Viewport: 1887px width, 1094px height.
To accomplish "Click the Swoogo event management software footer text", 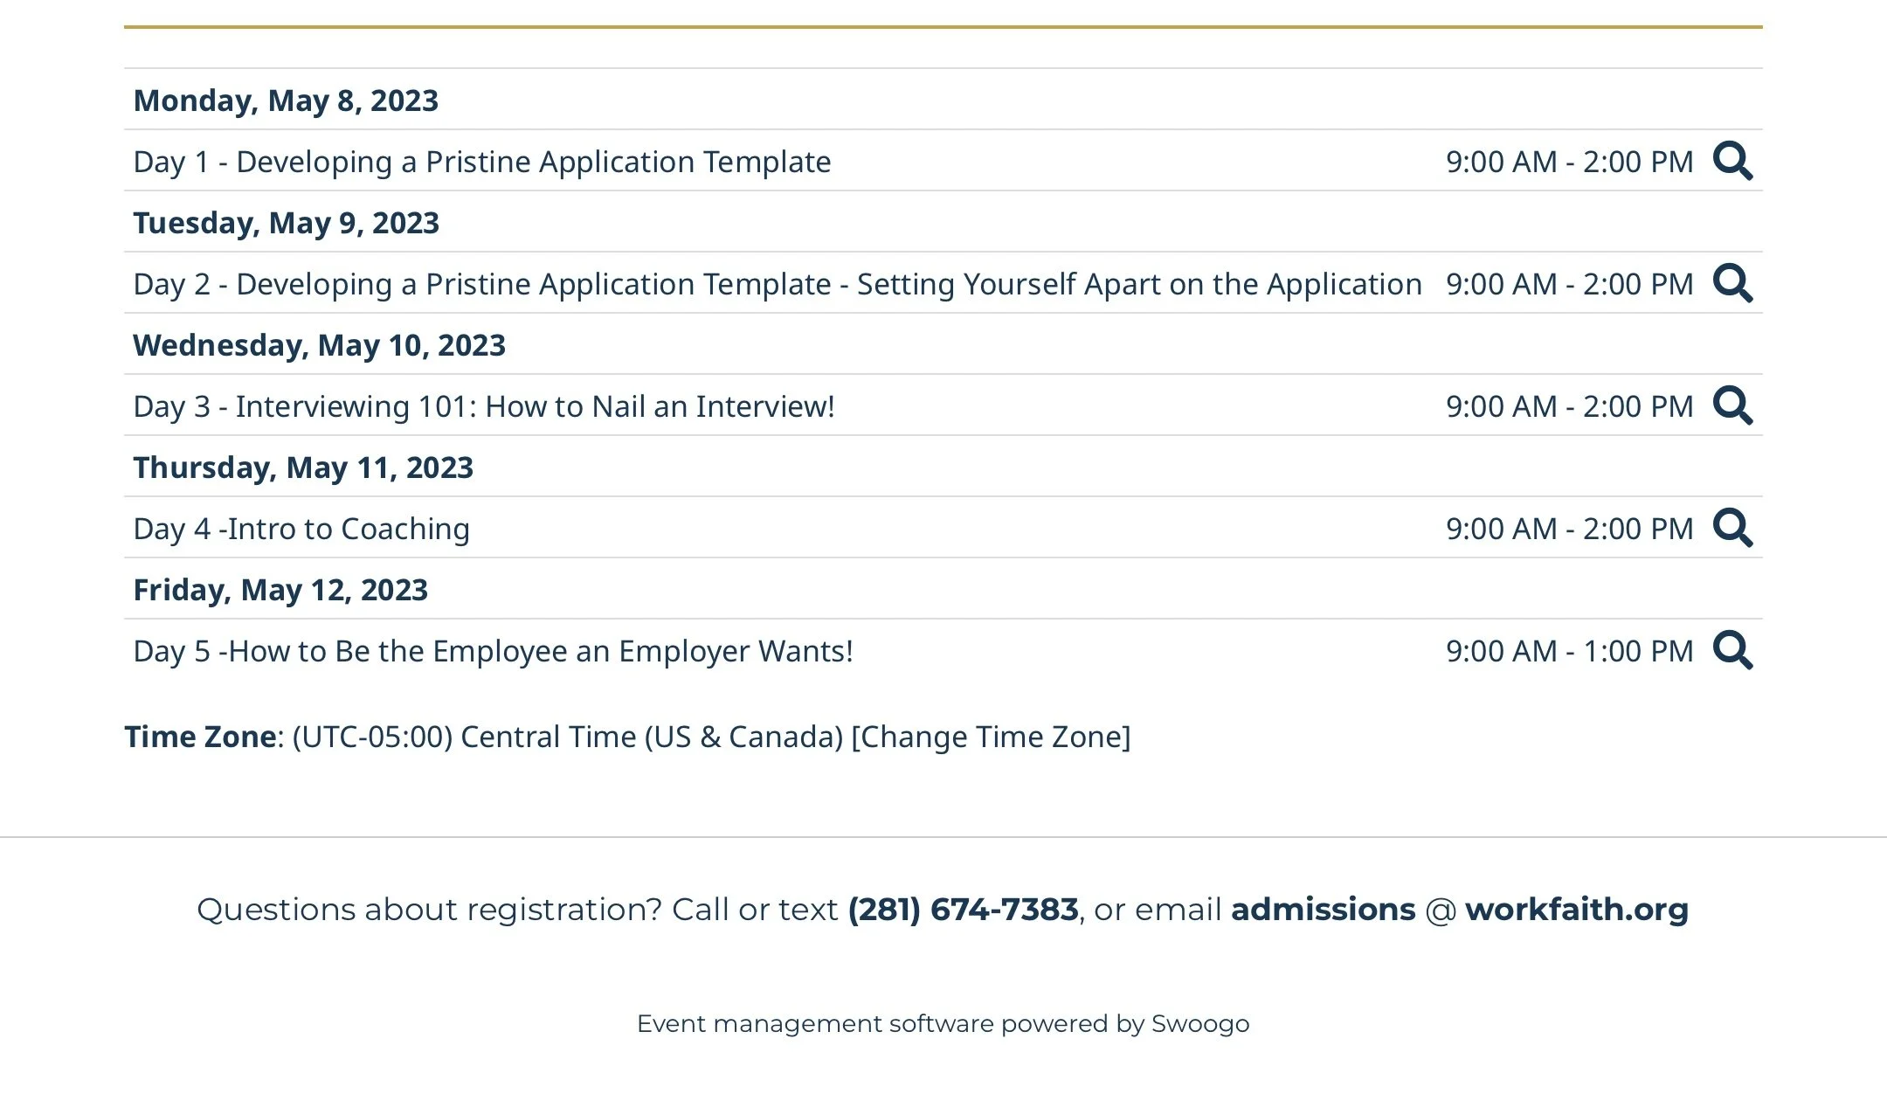I will click(x=943, y=1023).
